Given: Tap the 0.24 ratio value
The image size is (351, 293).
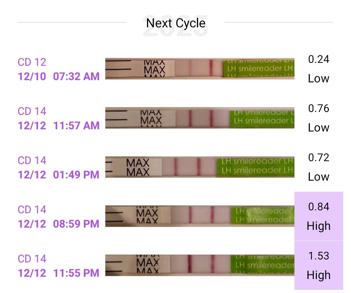Looking at the screenshot, I should point(318,59).
